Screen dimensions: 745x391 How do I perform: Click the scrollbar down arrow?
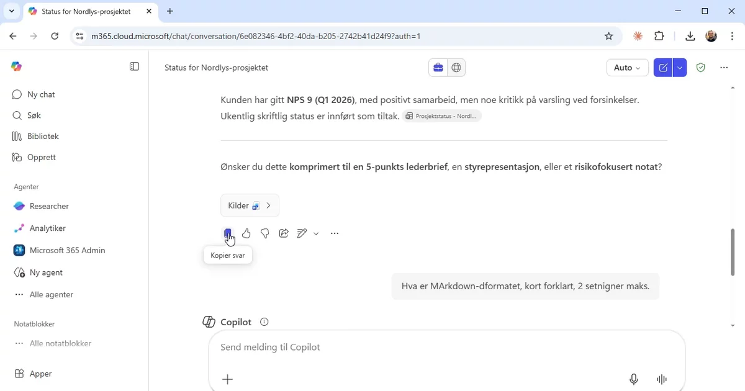[x=733, y=325]
